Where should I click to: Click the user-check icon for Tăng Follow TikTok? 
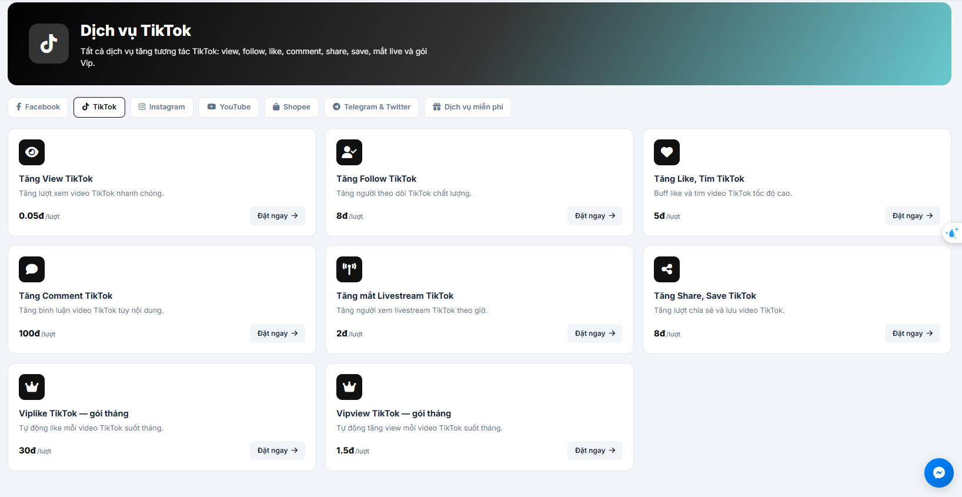(349, 152)
